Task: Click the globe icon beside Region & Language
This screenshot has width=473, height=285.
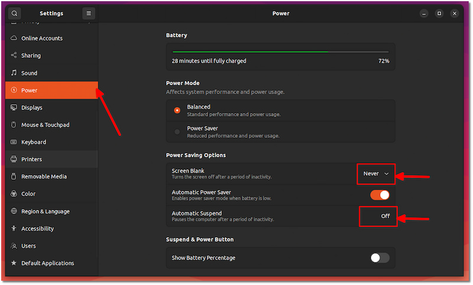Action: point(14,211)
